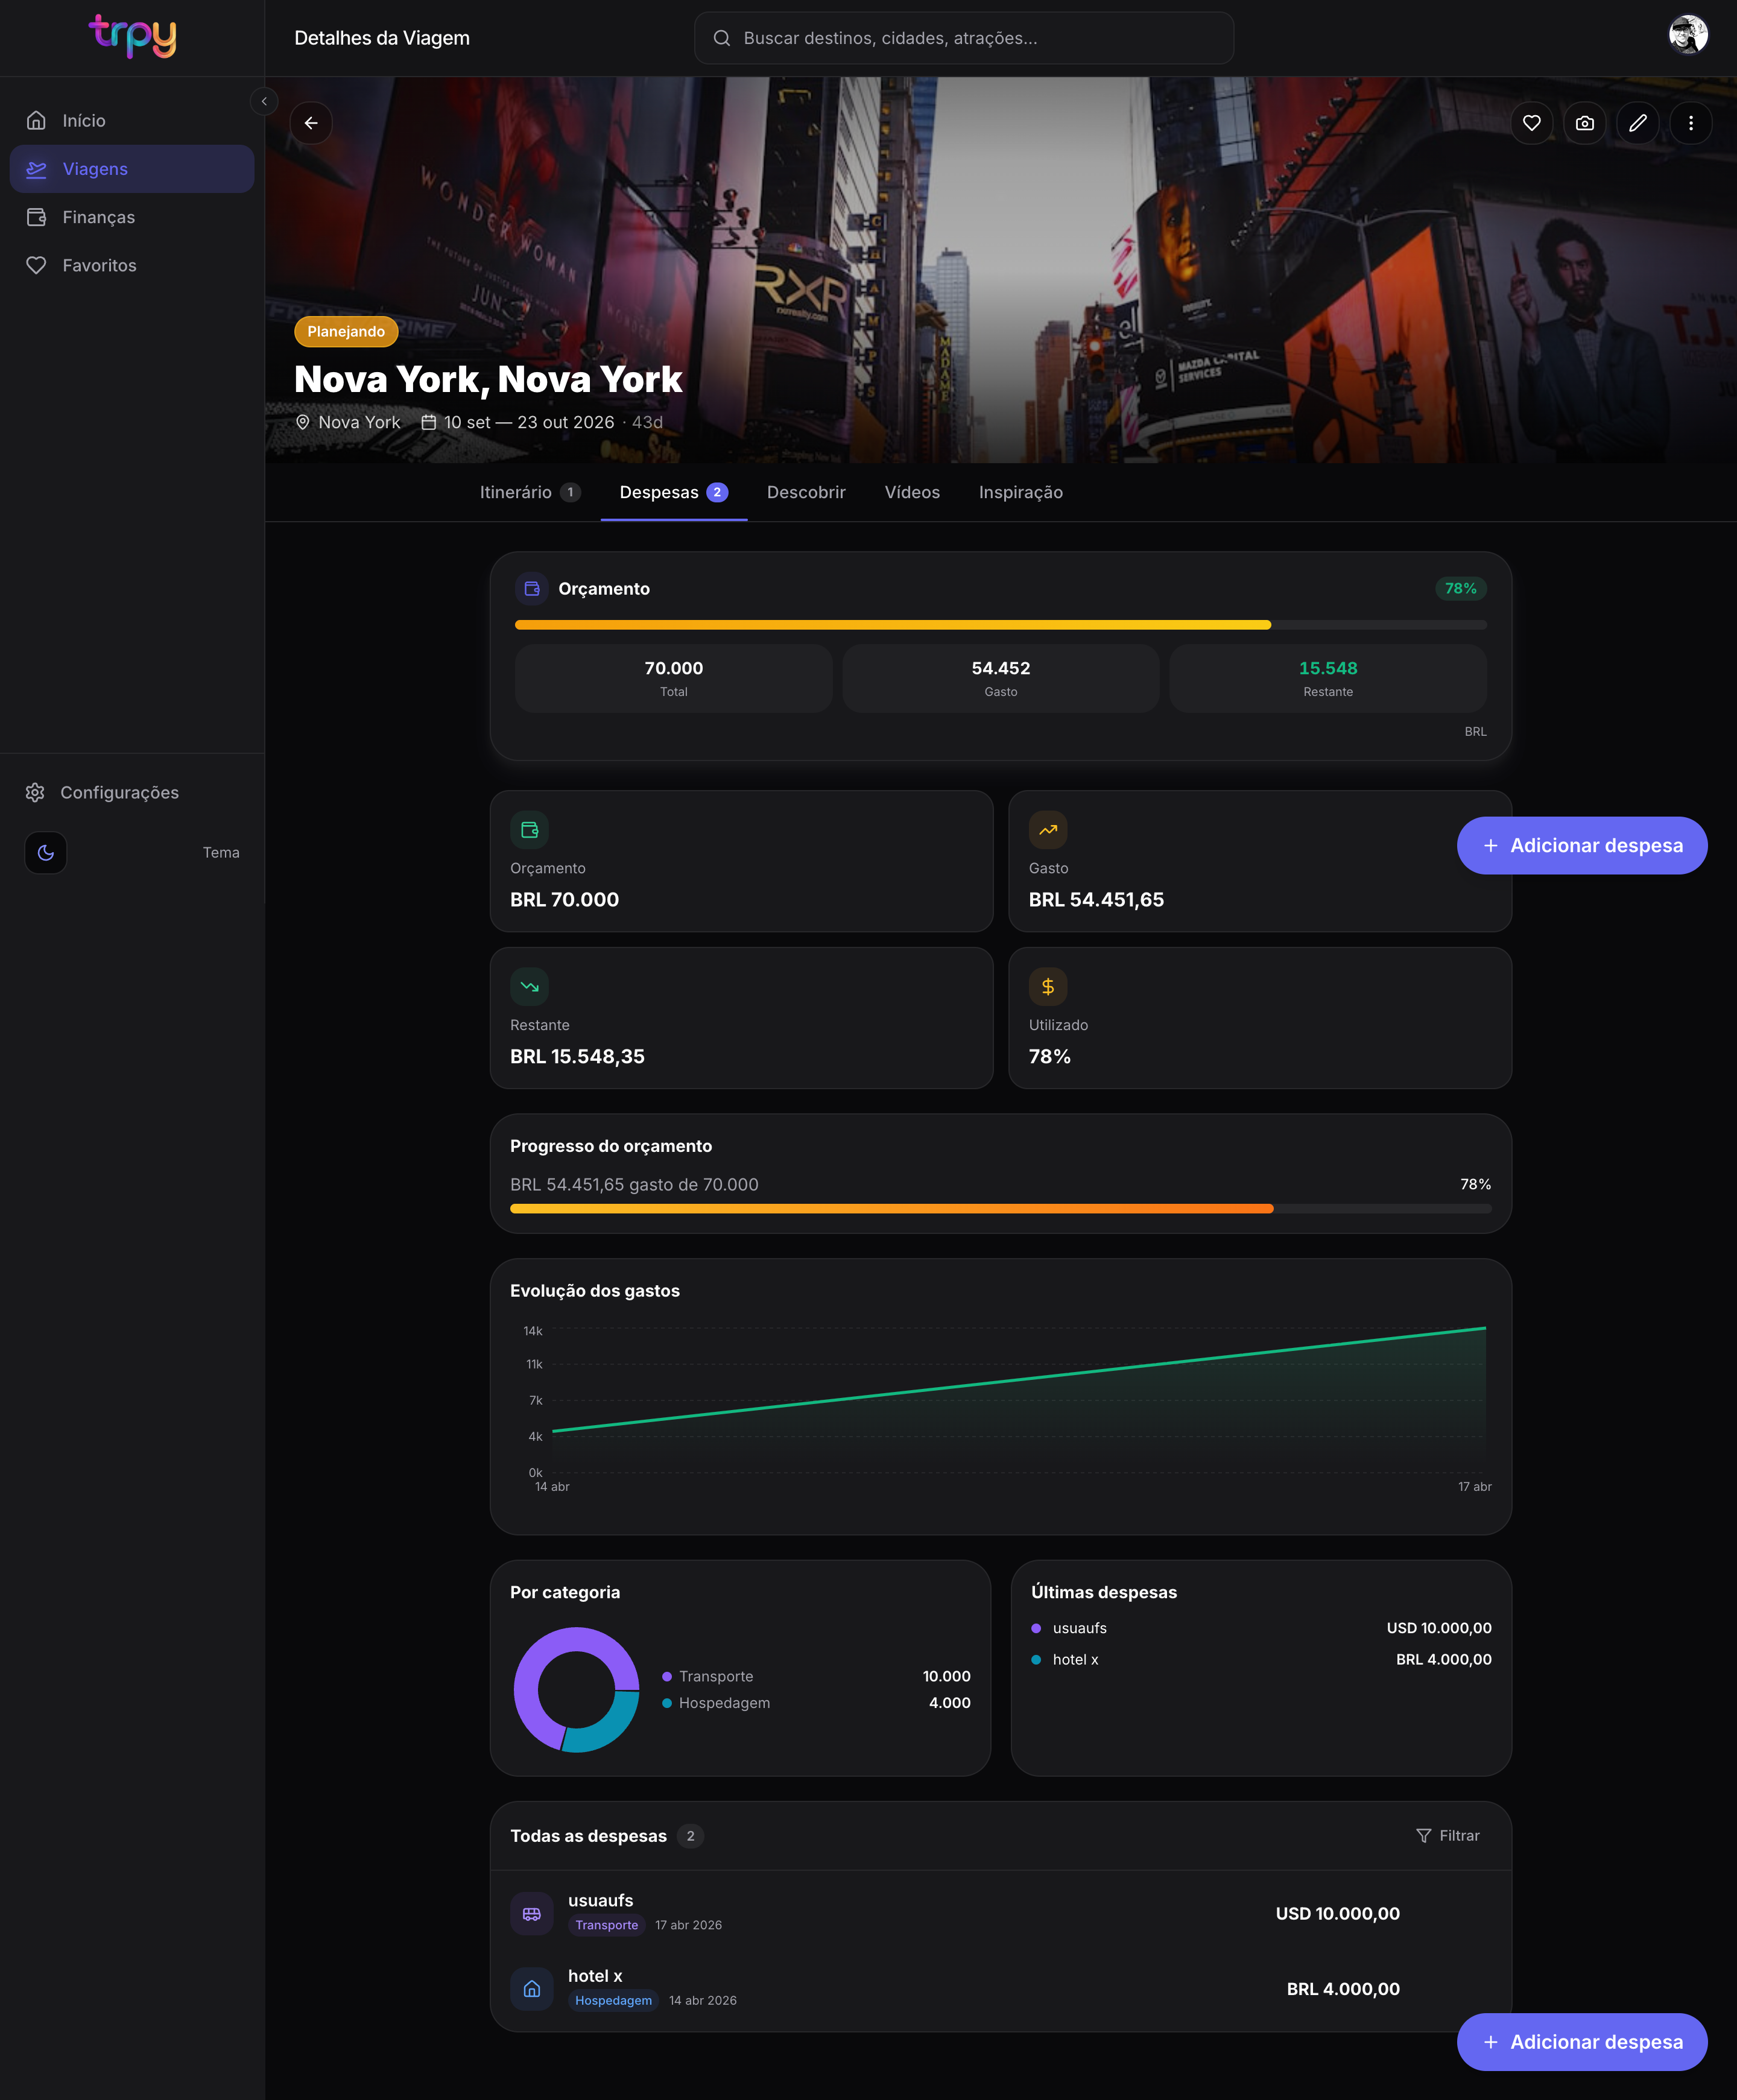Open the Inspiração tab
This screenshot has height=2100, width=1737.
coord(1021,492)
